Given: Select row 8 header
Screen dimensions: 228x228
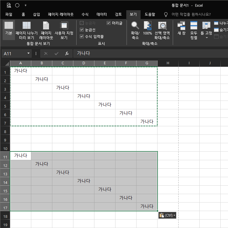Looking at the screenshot, I should tap(5, 130).
